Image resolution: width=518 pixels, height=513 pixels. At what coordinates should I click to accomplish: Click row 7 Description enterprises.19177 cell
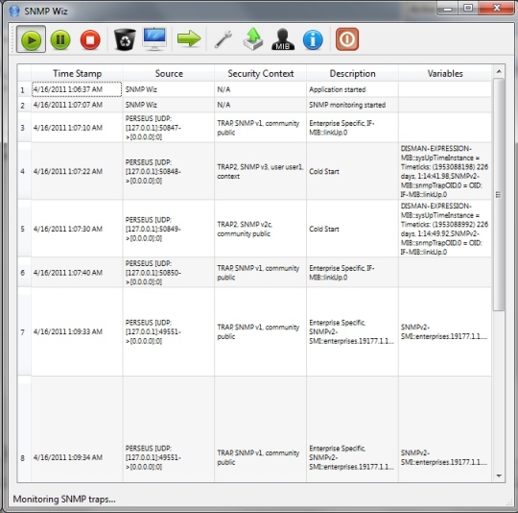click(352, 331)
